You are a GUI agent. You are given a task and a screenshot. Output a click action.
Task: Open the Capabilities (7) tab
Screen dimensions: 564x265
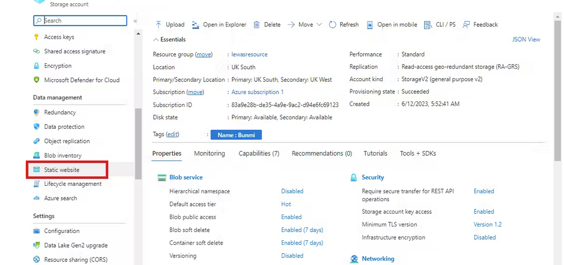tap(258, 154)
